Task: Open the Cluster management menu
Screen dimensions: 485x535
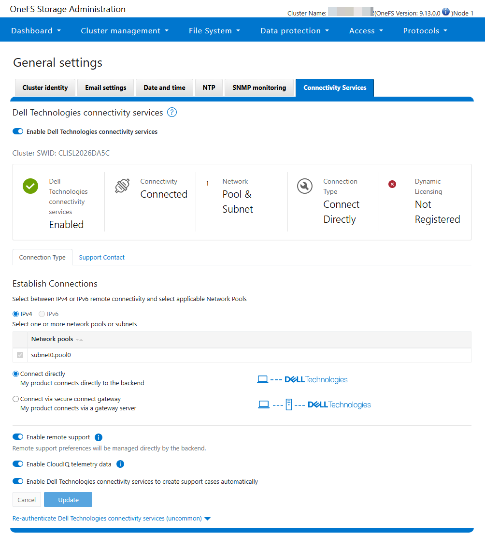Action: tap(125, 30)
